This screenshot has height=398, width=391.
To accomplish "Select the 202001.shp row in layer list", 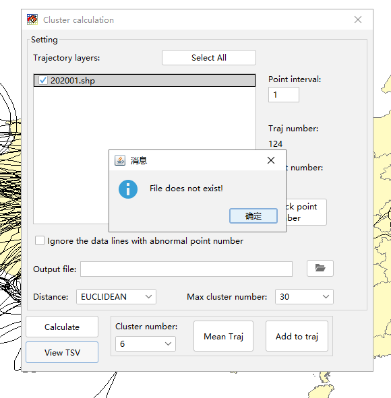I will point(144,80).
